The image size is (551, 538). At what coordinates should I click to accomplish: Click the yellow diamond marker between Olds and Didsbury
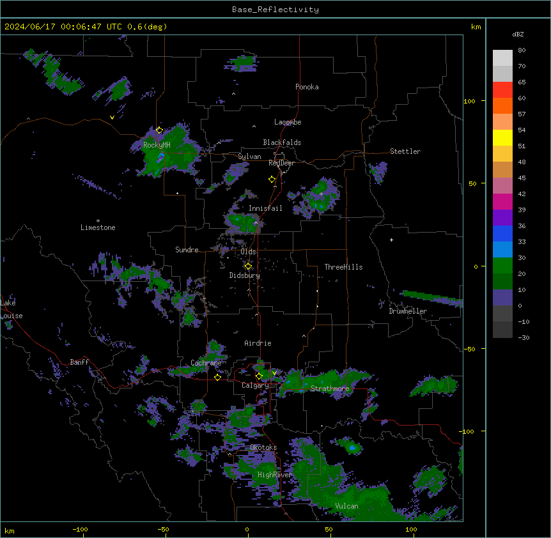(x=248, y=266)
